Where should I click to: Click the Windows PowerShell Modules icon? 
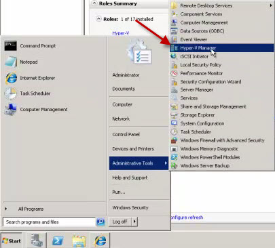[x=174, y=157]
